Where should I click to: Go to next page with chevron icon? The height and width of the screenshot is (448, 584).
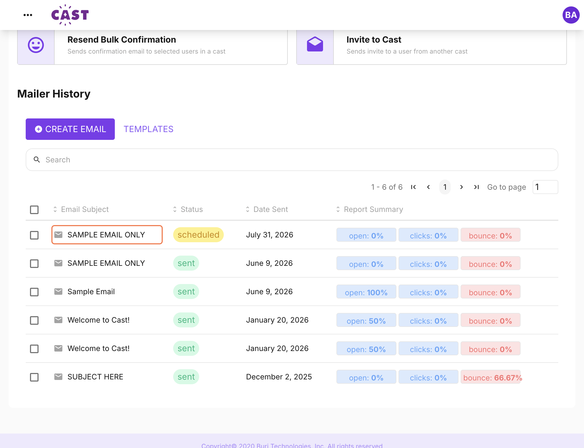tap(461, 187)
